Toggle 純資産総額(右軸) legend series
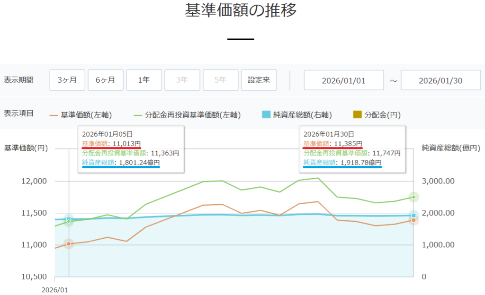This screenshot has width=485, height=295. 296,115
